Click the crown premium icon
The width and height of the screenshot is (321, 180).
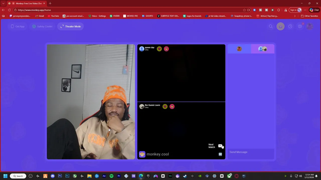coord(281,26)
